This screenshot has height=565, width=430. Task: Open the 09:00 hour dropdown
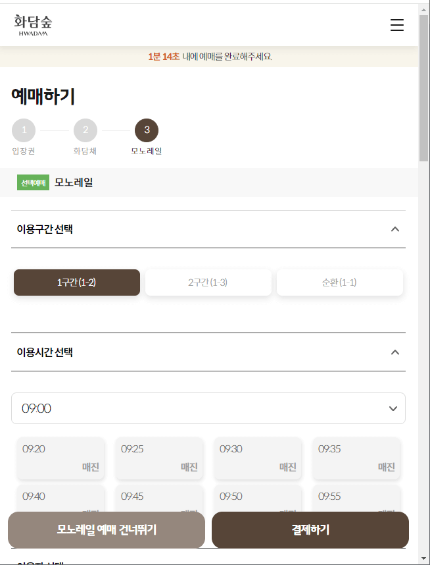pos(208,408)
